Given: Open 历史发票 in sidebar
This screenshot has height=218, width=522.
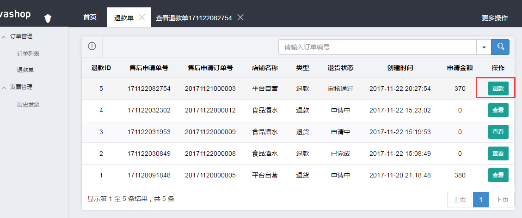Looking at the screenshot, I should pos(28,105).
